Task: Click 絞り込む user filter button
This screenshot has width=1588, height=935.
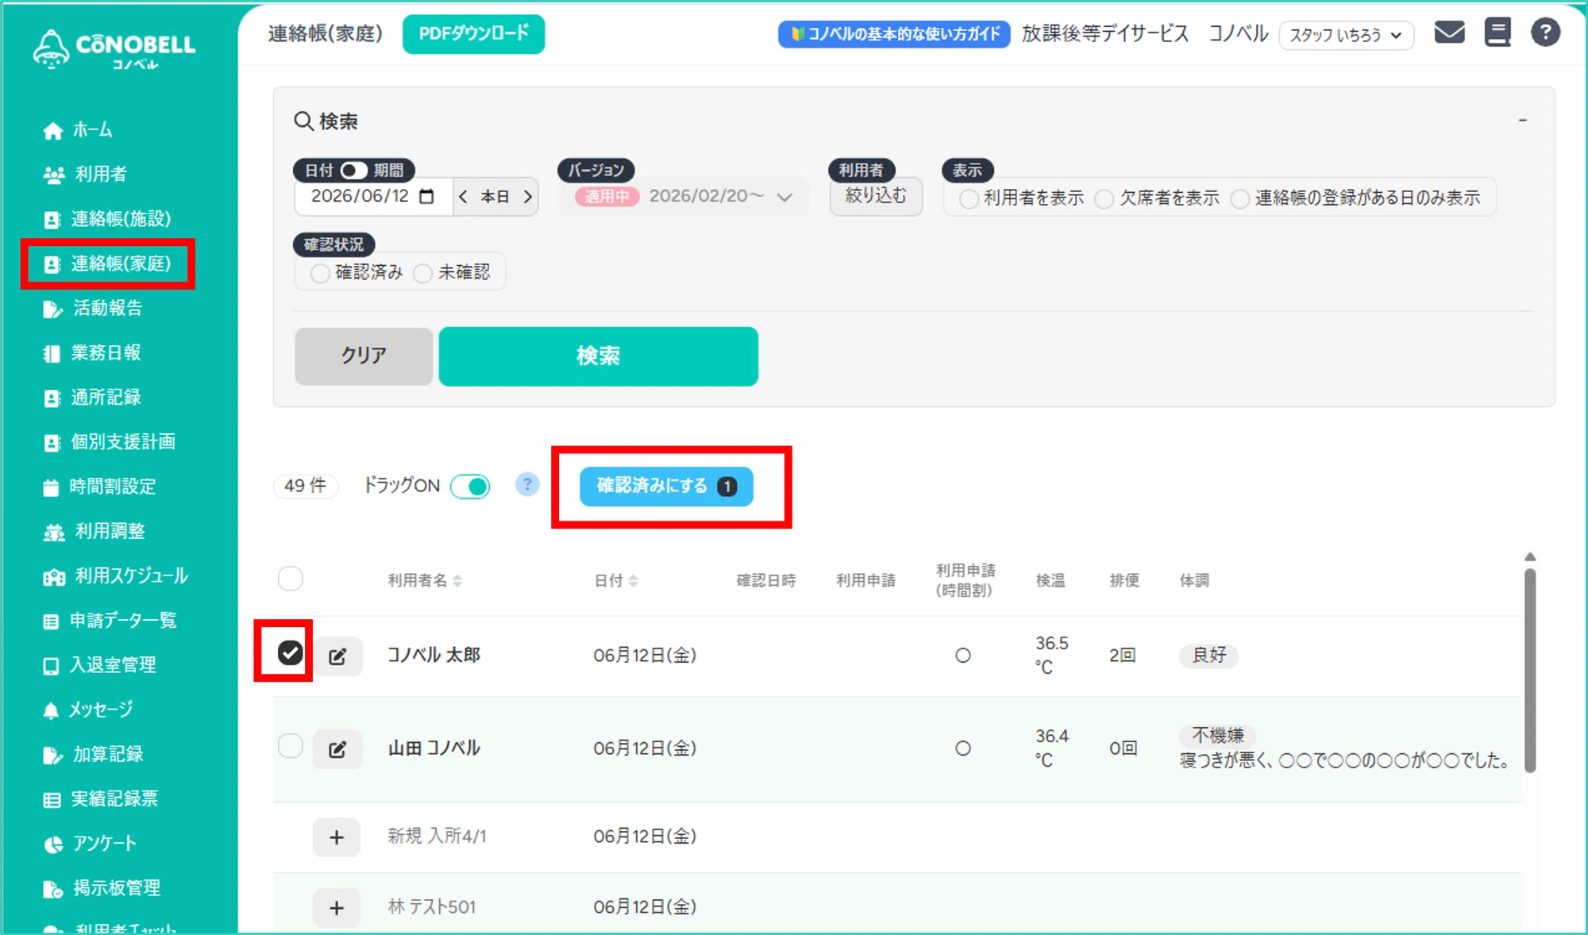Action: [876, 196]
